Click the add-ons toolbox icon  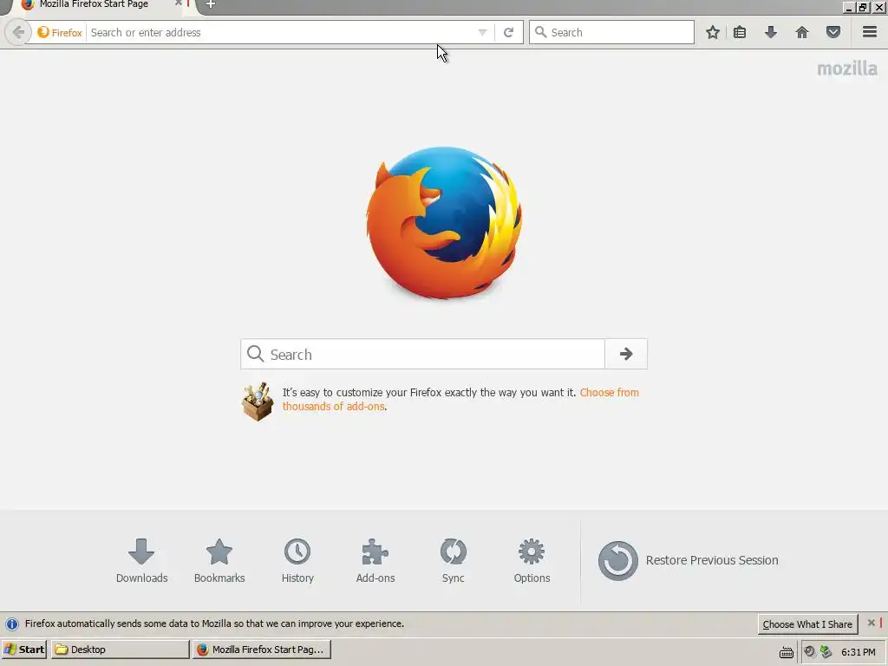coord(258,402)
